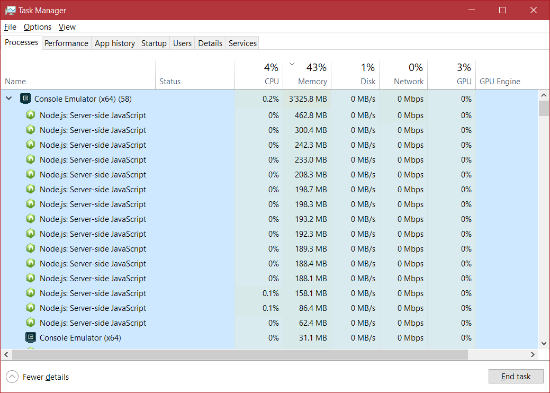The height and width of the screenshot is (393, 550).
Task: Click the child Console Emulator icon at 31.1 MB
Action: click(31, 337)
